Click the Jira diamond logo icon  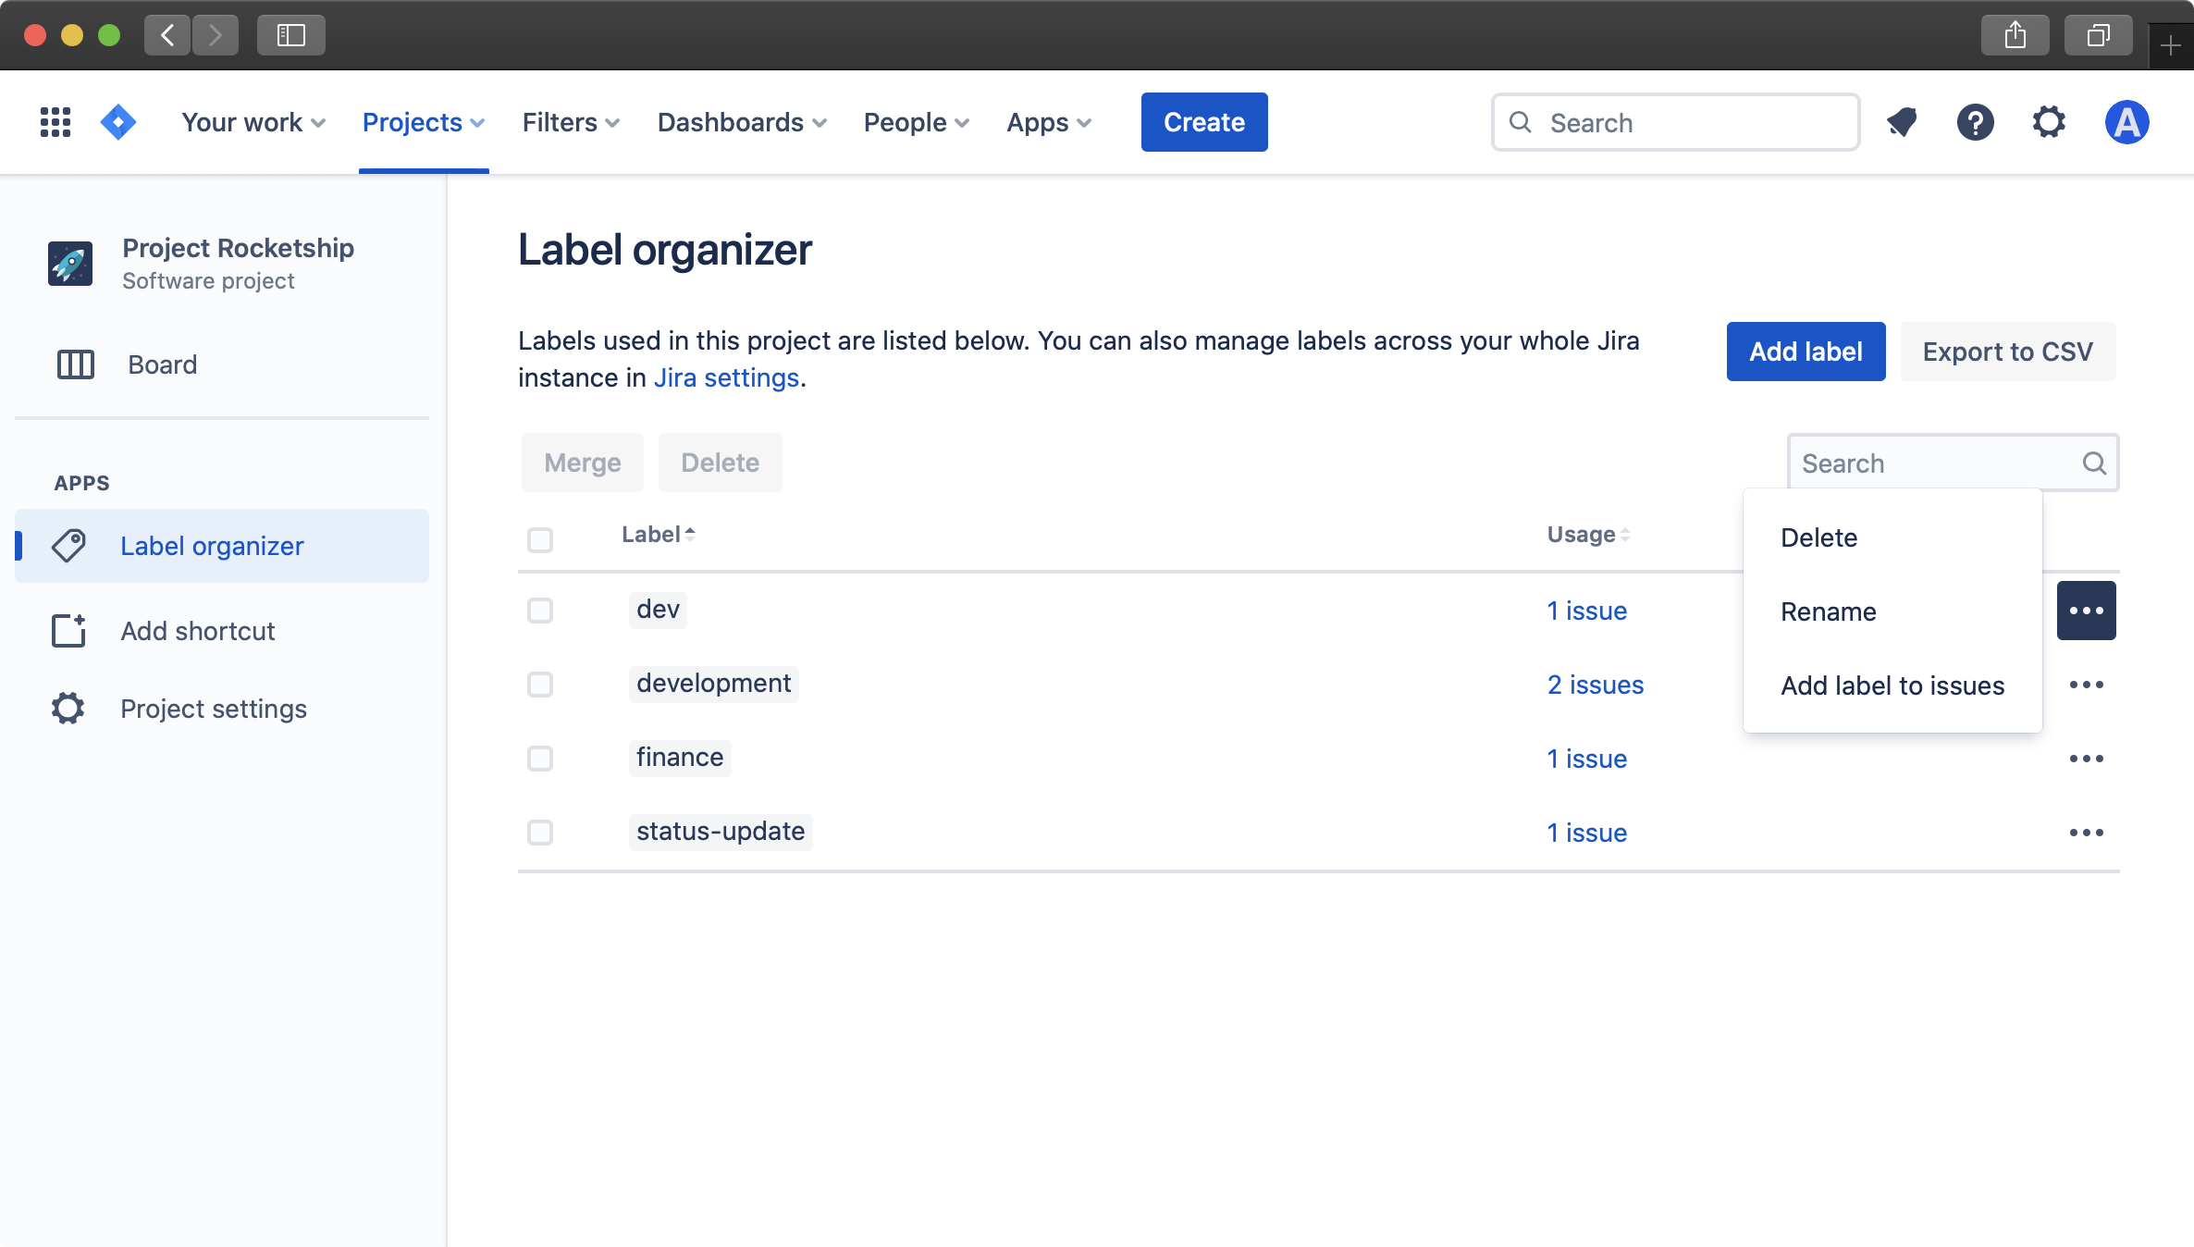[119, 122]
